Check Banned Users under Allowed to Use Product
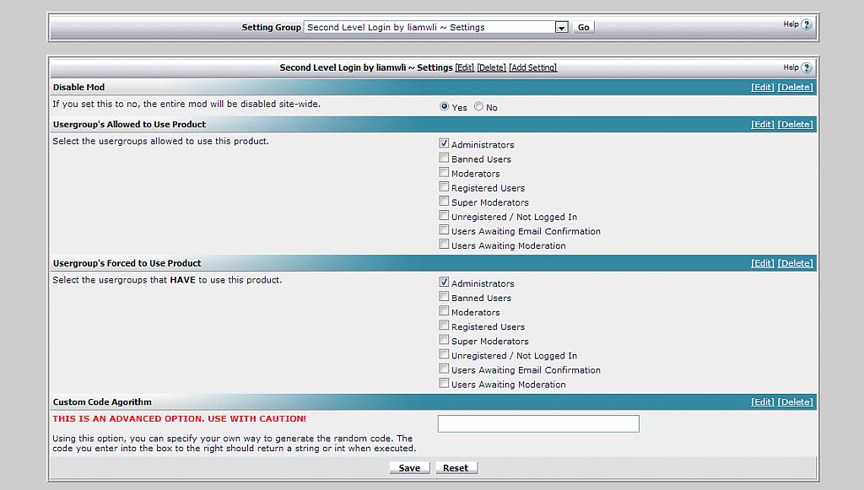 point(444,159)
